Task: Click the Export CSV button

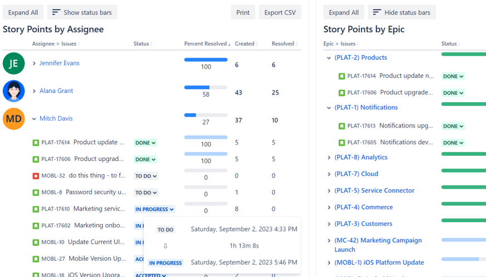Action: [x=280, y=12]
